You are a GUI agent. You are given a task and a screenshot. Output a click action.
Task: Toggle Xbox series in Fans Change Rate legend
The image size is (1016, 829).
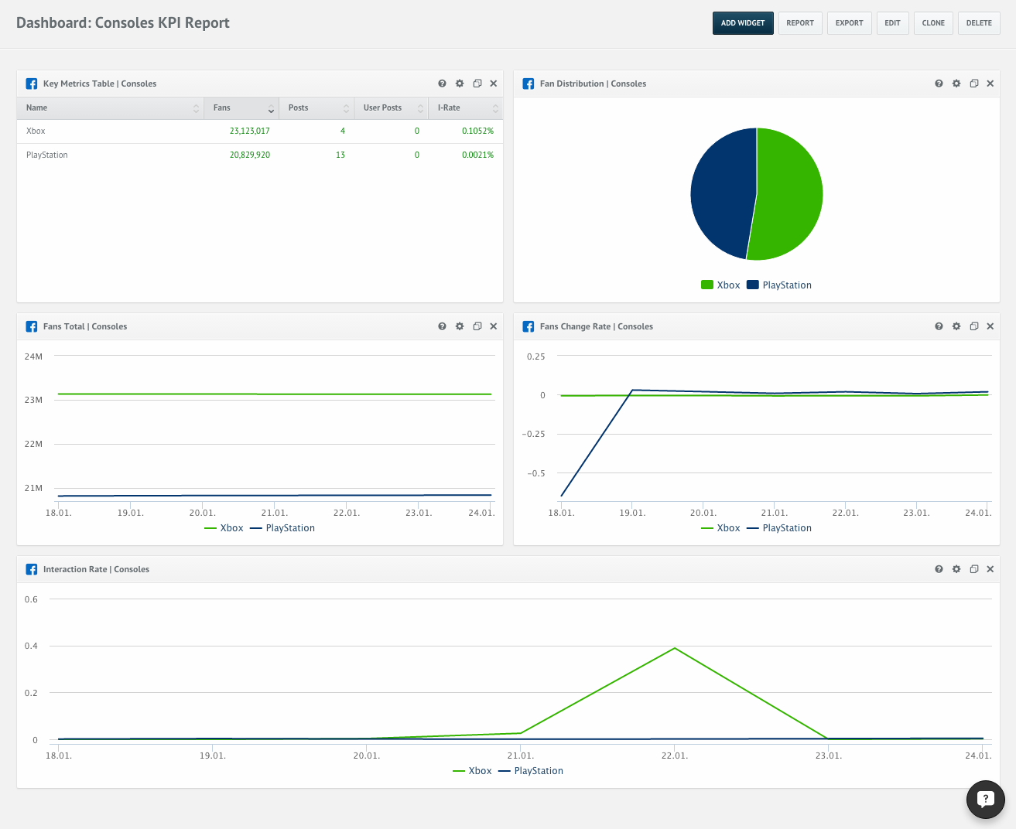pos(720,528)
